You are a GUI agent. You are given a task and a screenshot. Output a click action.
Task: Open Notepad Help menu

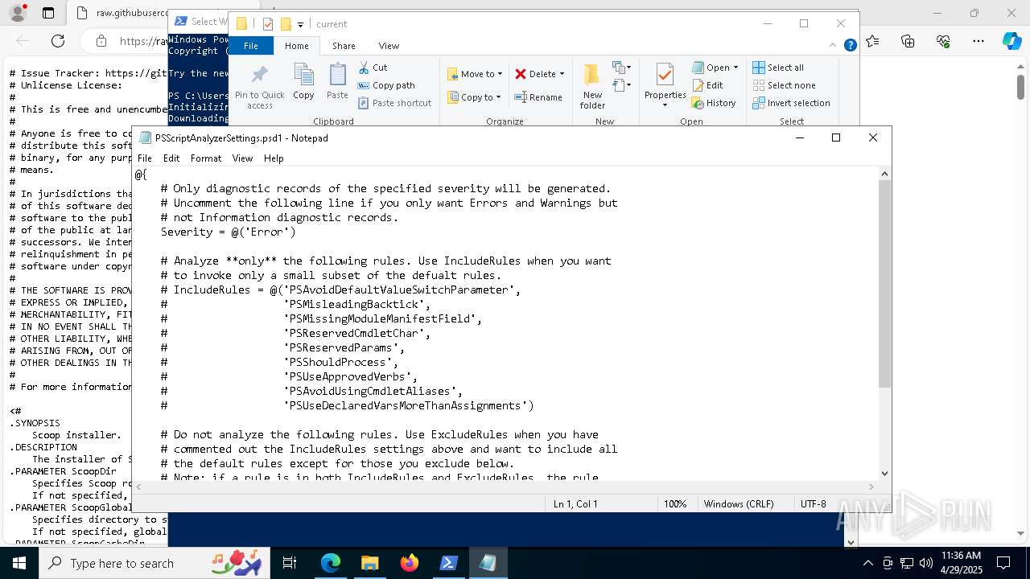click(x=274, y=158)
